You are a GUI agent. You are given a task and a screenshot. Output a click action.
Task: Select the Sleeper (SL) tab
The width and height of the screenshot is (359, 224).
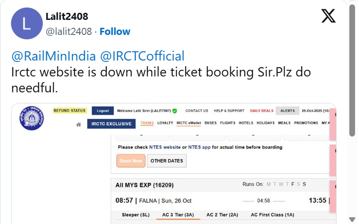pyautogui.click(x=135, y=215)
